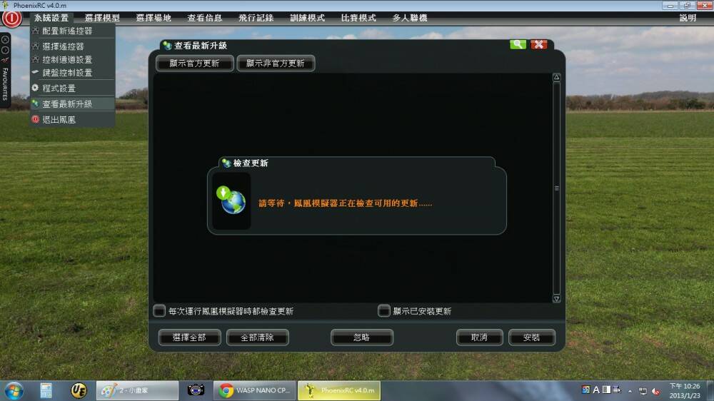
Task: Click keyboard icon beside 鍵盤控制設置
Action: (x=36, y=72)
